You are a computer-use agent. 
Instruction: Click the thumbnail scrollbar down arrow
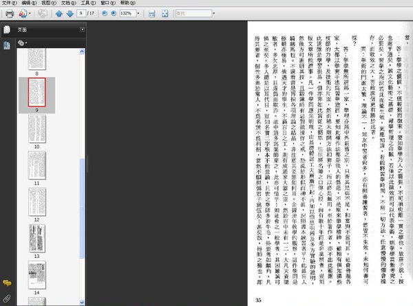(82, 303)
